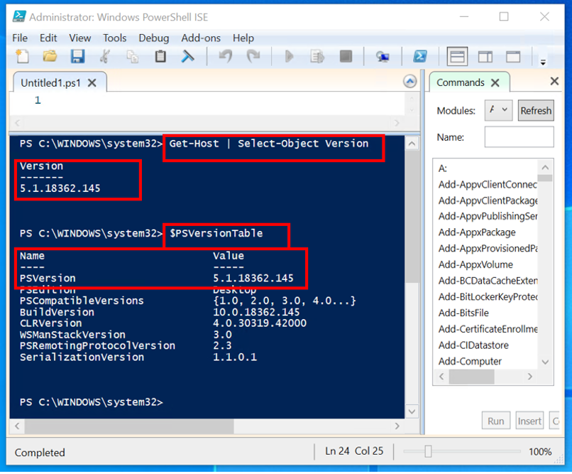Collapse the script pane with round arrow

coord(409,81)
